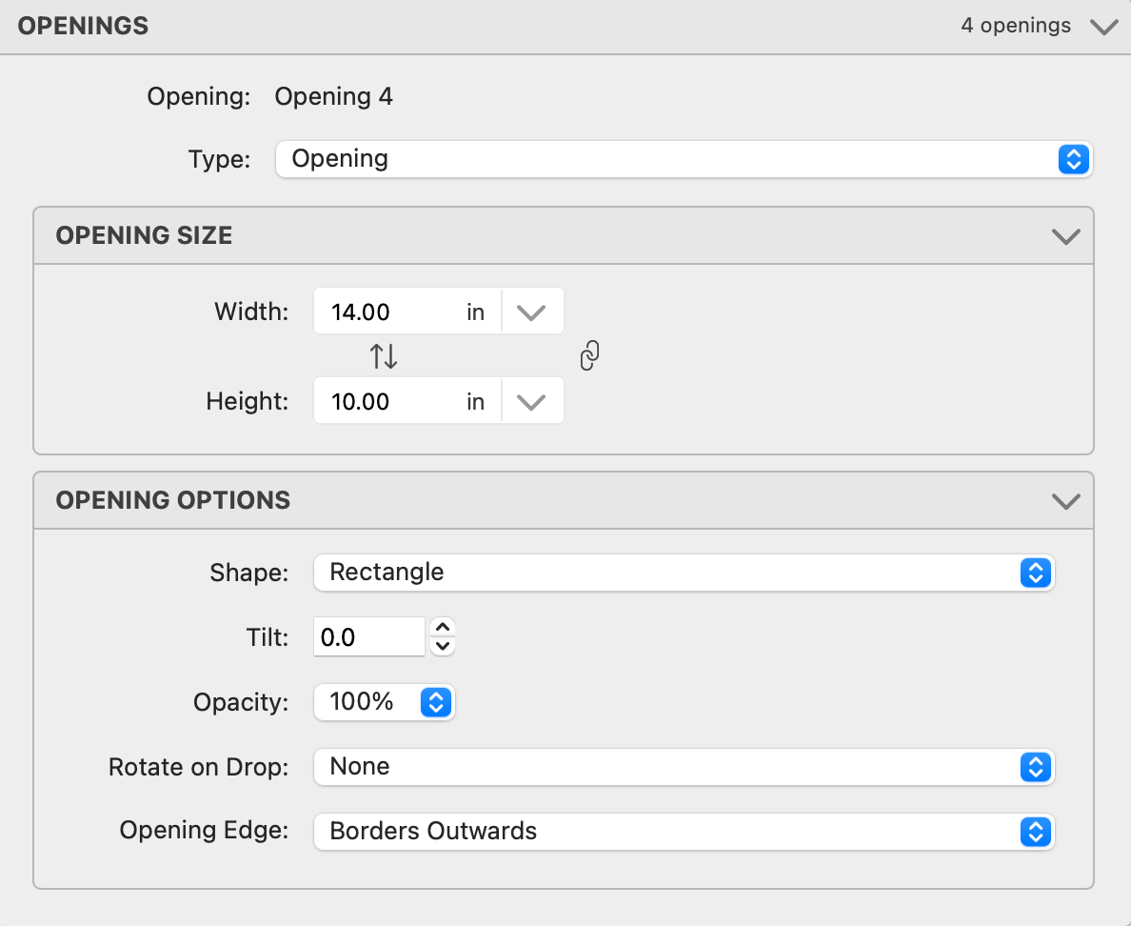Click the OPENING SIZE section header title
This screenshot has height=926, width=1131.
(144, 236)
